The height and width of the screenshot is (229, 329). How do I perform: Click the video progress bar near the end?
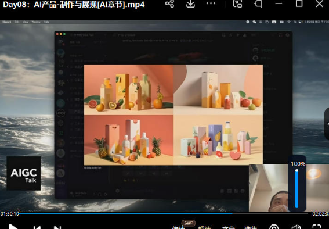pos(302,213)
